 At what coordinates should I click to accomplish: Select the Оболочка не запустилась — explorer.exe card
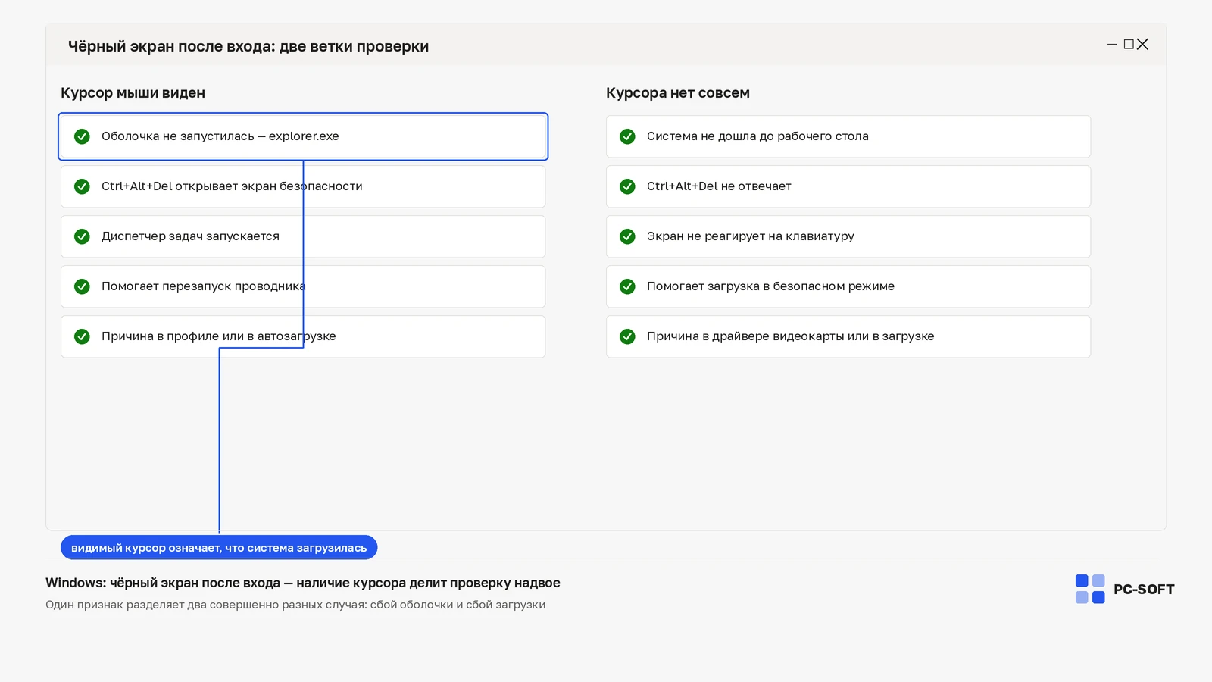pos(303,136)
